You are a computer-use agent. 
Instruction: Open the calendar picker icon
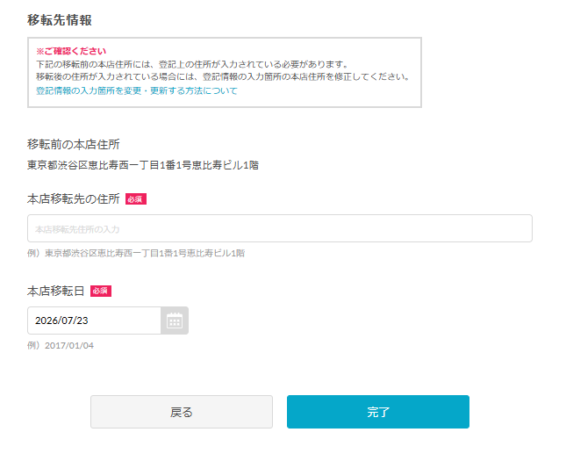click(175, 321)
